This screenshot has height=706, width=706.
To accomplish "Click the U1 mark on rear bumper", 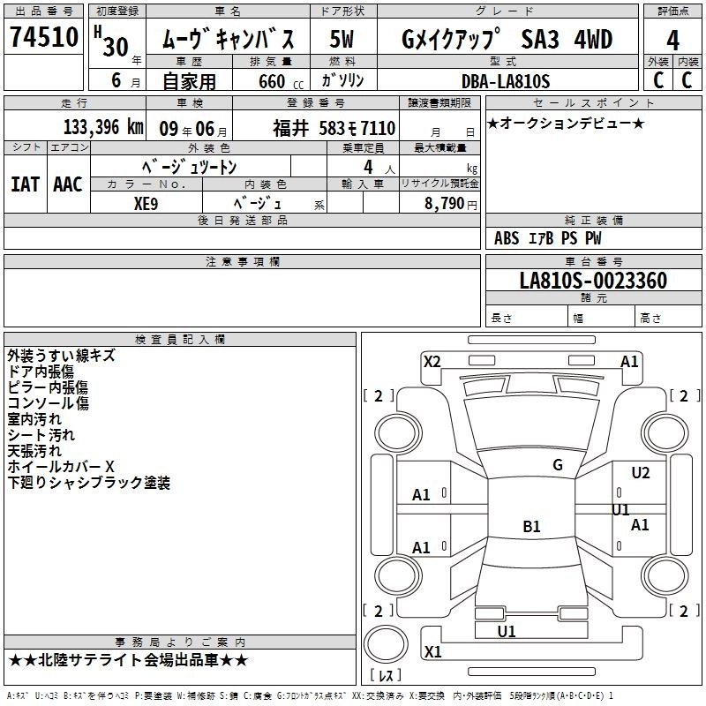I will click(x=507, y=631).
